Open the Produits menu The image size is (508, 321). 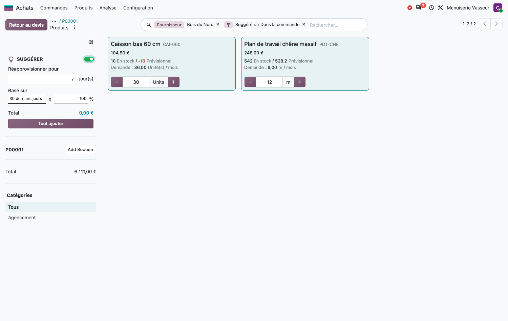84,8
